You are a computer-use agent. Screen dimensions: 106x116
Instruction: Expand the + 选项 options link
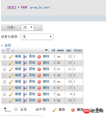tap(6, 45)
